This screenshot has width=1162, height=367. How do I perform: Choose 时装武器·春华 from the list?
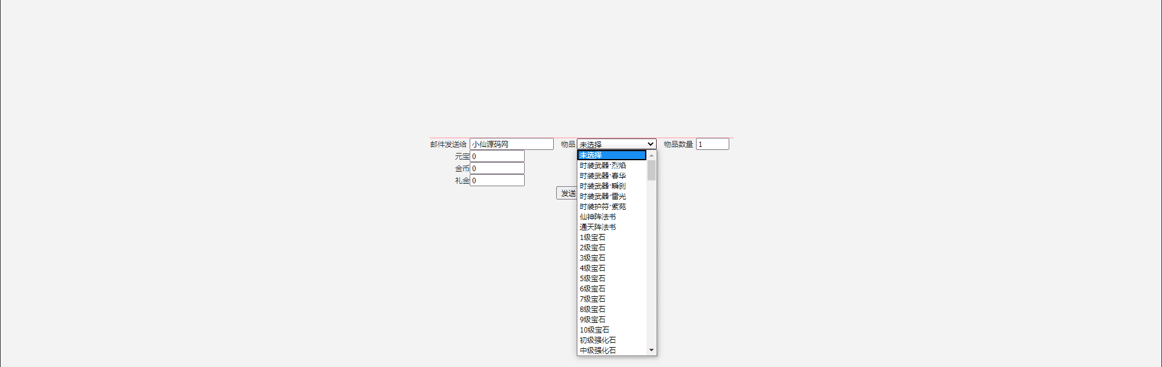(x=612, y=176)
